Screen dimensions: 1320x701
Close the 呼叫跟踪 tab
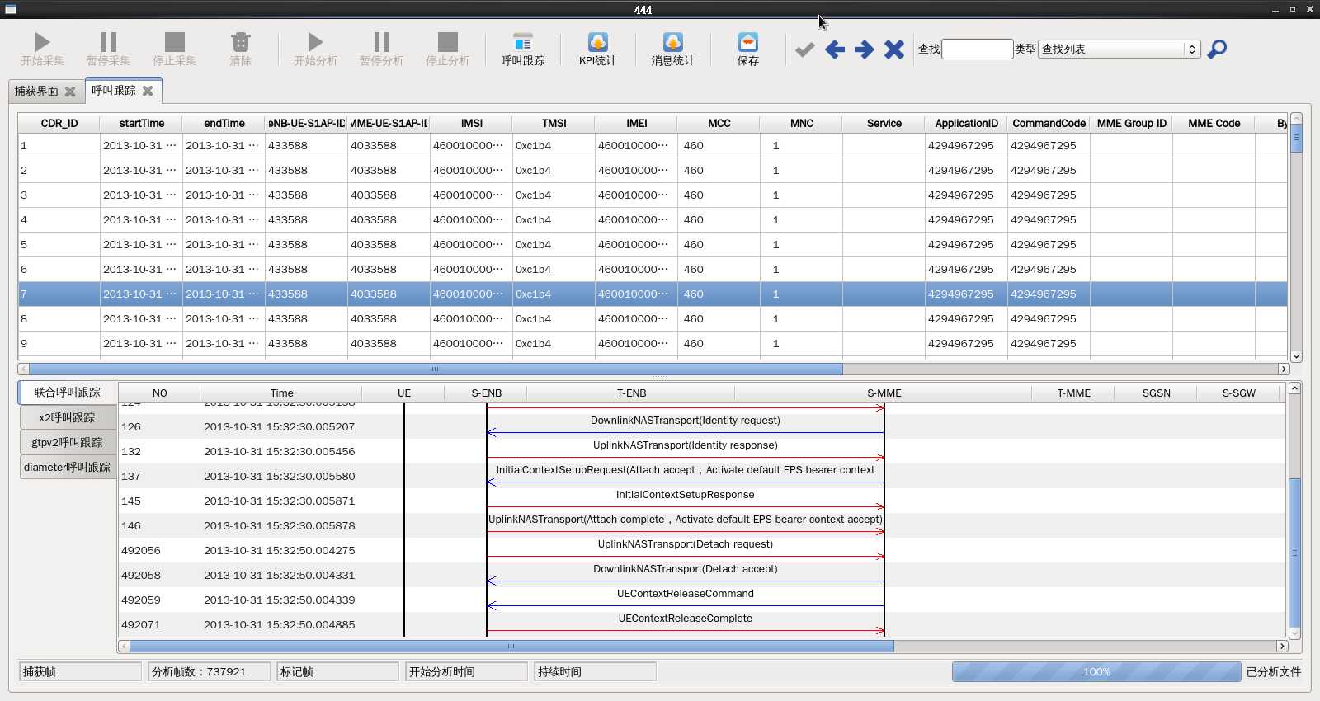pyautogui.click(x=148, y=91)
